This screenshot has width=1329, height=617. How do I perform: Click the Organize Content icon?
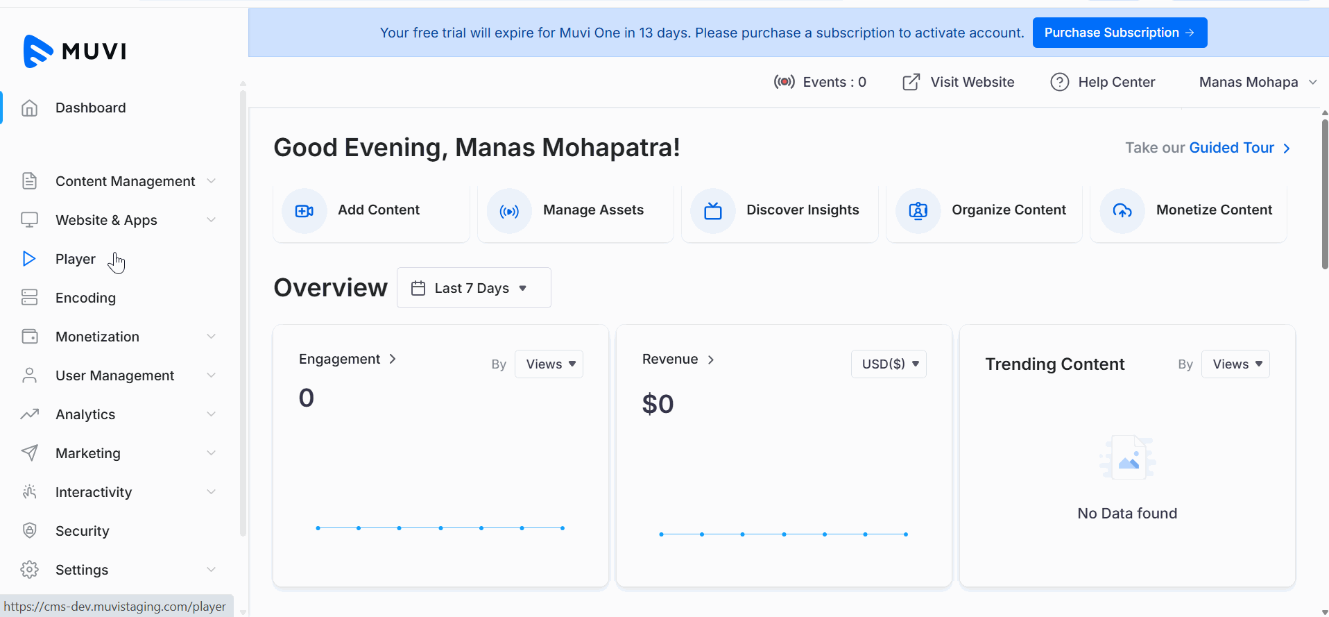(x=918, y=211)
